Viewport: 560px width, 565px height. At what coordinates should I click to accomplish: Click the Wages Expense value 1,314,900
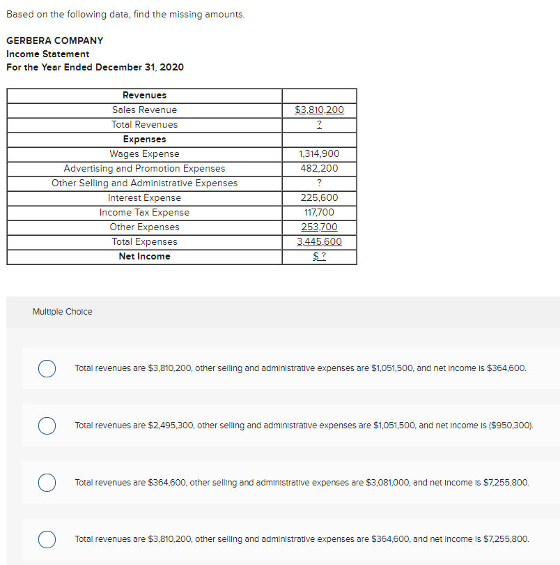point(319,153)
